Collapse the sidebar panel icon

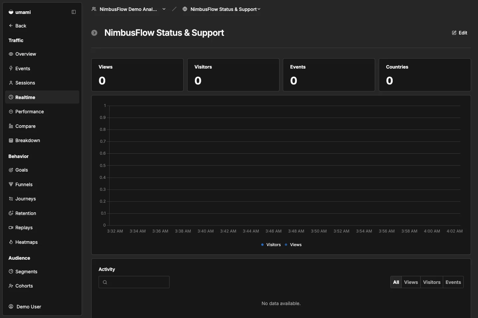coord(74,12)
